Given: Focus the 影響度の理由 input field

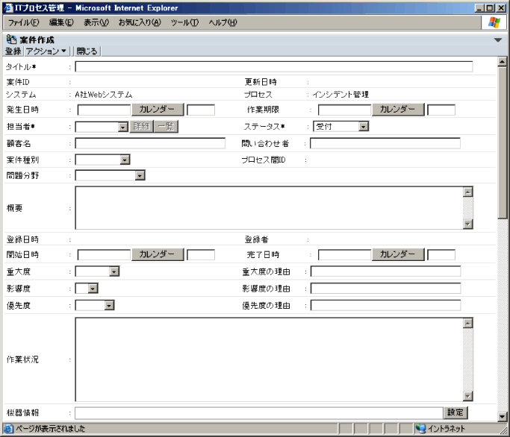Looking at the screenshot, I should click(385, 288).
